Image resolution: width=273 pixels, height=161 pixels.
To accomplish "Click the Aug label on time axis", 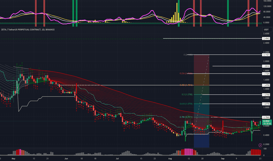I will pos(170,159).
